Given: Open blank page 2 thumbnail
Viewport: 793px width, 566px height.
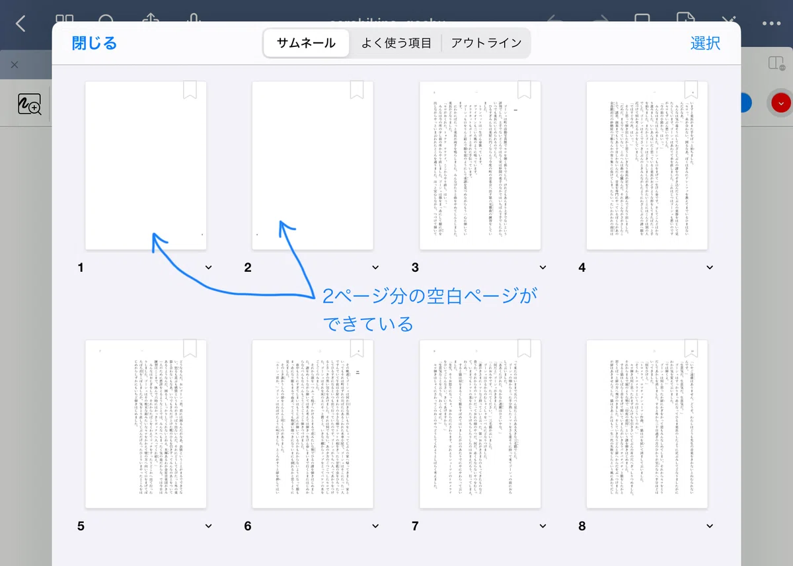Looking at the screenshot, I should [x=313, y=165].
